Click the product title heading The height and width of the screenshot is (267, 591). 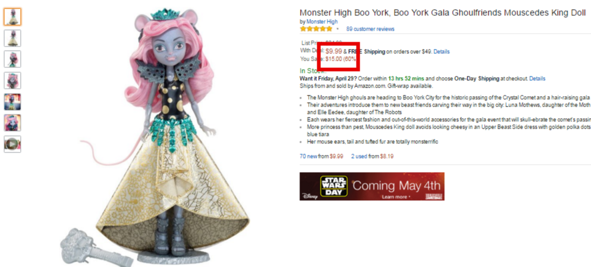pos(442,13)
